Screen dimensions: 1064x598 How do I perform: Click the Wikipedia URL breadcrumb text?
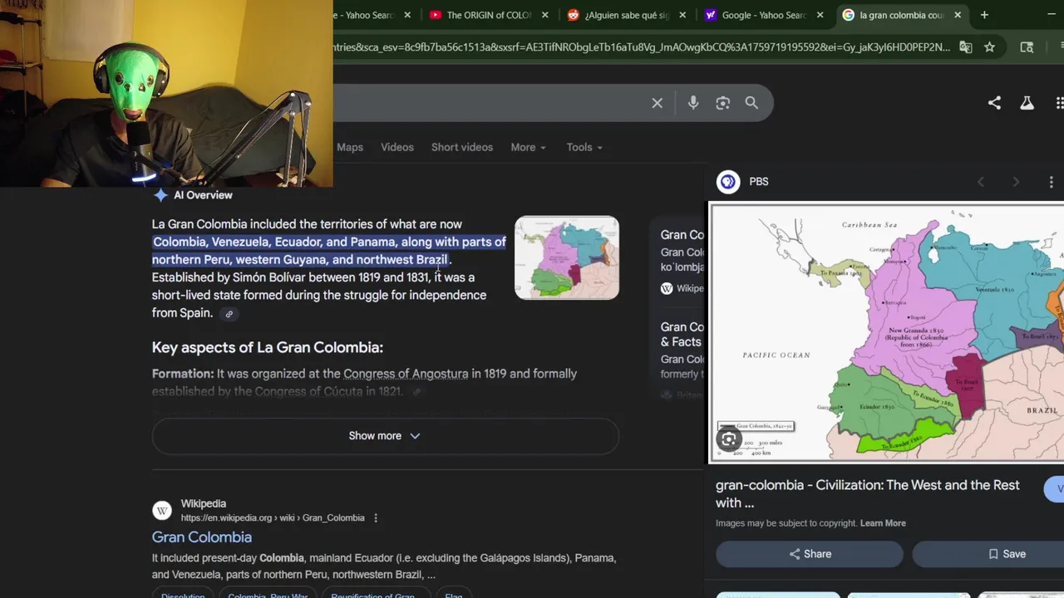pyautogui.click(x=273, y=517)
